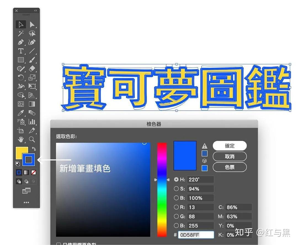Viewport: 298px width, 245px height.
Task: Select the B brightness radio button
Action: [176, 198]
